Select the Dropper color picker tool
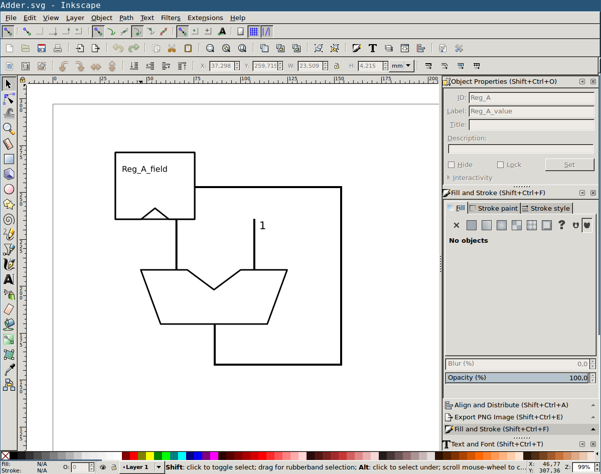Screen dimensions: 601x474 [9, 370]
